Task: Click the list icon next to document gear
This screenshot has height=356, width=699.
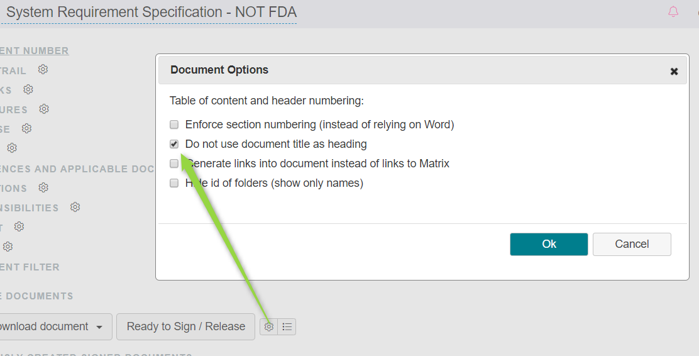Action: coord(287,326)
